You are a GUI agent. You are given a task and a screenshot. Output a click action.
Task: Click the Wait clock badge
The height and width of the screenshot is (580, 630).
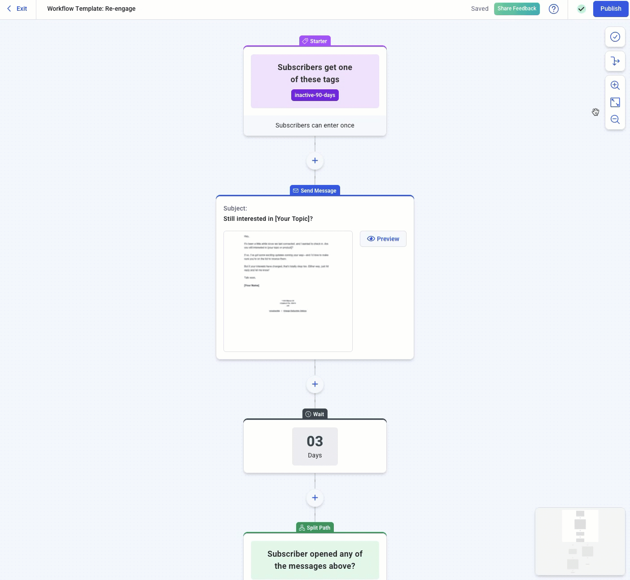pyautogui.click(x=308, y=414)
